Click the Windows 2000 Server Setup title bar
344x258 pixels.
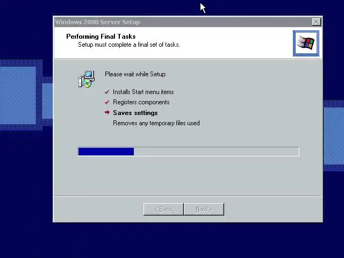pos(188,22)
